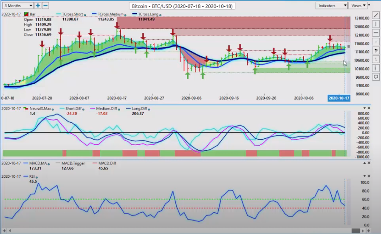Click the MACD.Diff legend label
The height and width of the screenshot is (234, 381).
tap(107, 163)
